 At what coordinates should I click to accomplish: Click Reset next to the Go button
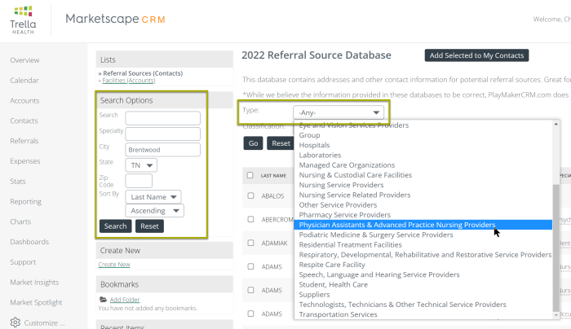point(281,143)
